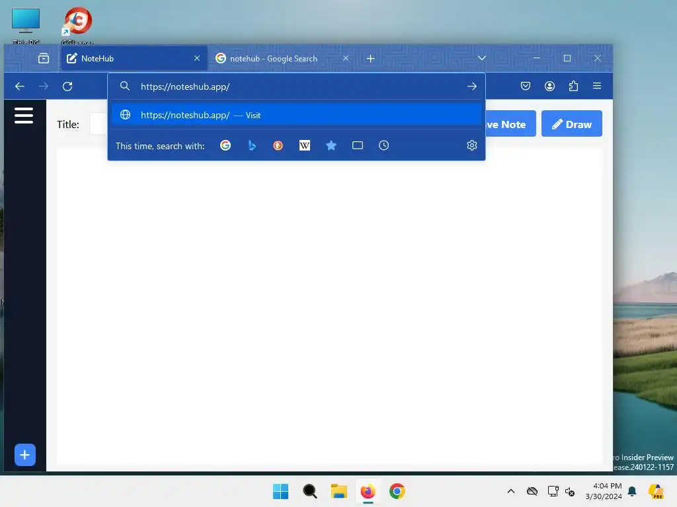
Task: Open the Extensions puzzle icon
Action: (573, 86)
